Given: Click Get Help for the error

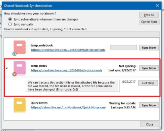Looking at the screenshot, I should coord(148,83).
